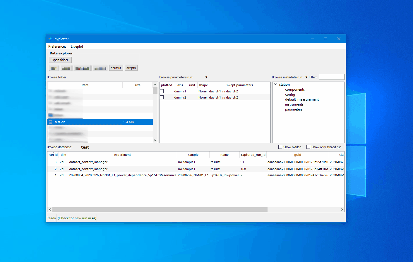This screenshot has width=413, height=262.
Task: Click the unit column header
Action: click(x=192, y=85)
